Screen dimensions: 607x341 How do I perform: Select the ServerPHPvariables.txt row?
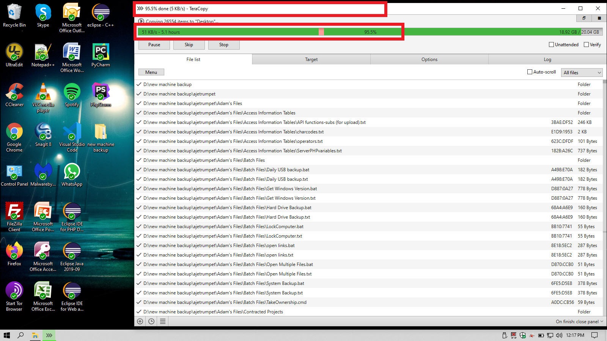369,151
